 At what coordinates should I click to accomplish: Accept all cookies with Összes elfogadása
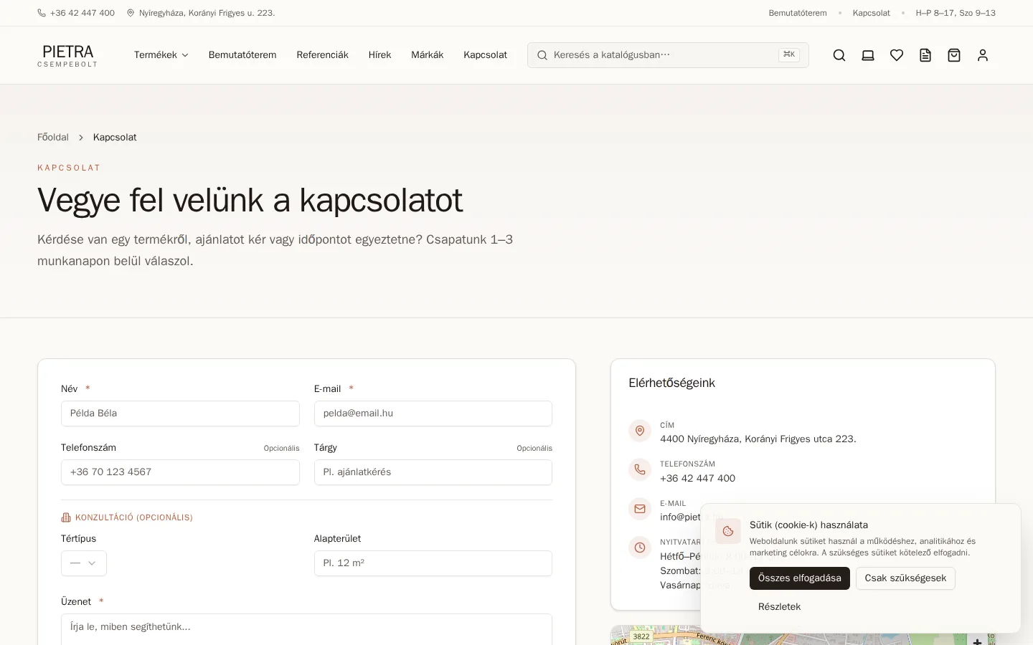[x=800, y=578]
